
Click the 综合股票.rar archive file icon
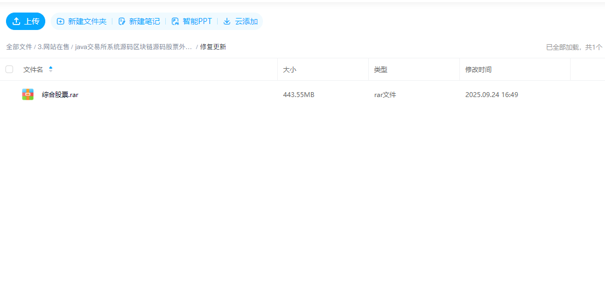tap(28, 94)
